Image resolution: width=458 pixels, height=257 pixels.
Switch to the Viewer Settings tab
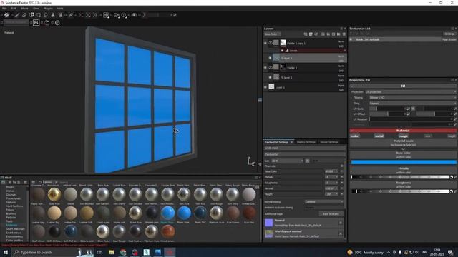point(329,142)
